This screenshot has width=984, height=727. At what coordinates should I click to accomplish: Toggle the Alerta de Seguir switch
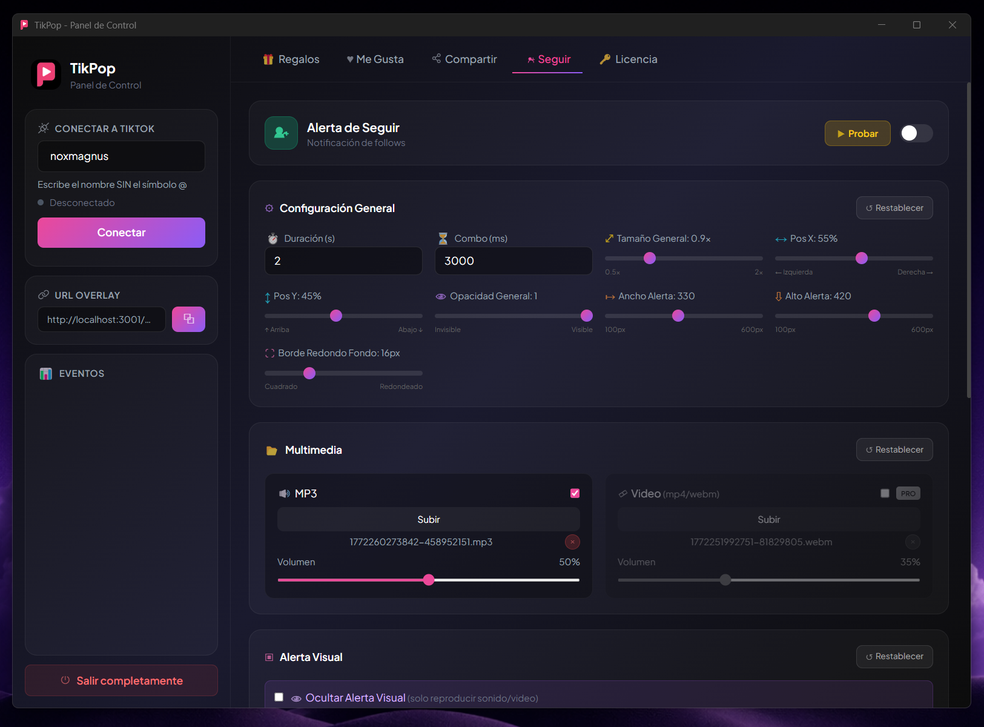click(916, 133)
